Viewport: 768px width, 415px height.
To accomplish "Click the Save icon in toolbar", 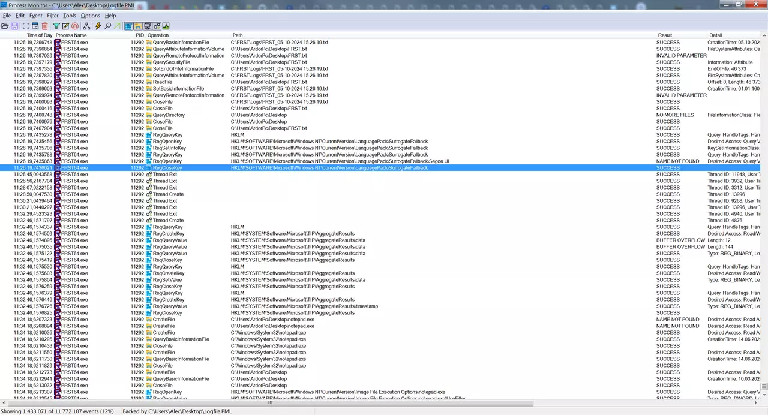I will pos(14,26).
